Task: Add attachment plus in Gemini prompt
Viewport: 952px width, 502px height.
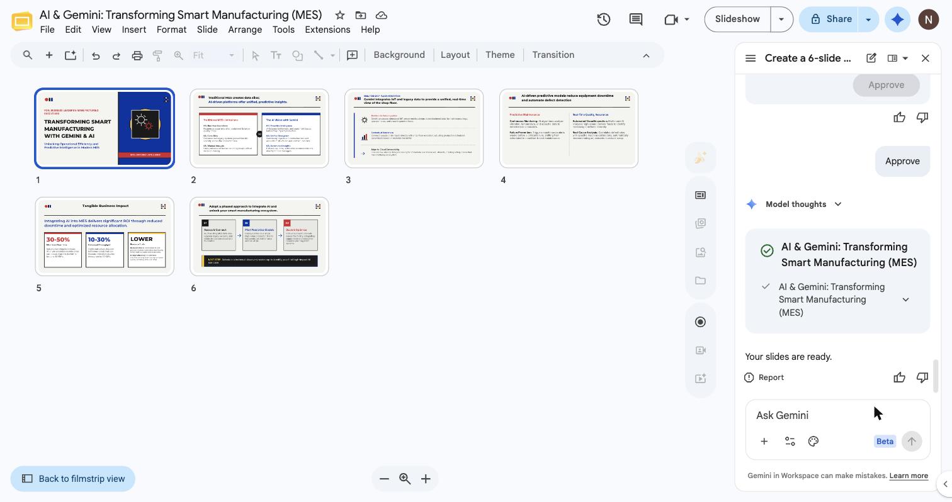Action: (764, 442)
